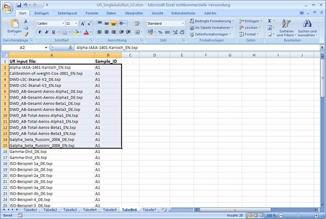
Task: Click the Save icon in quick access toolbar
Action: 19,5
